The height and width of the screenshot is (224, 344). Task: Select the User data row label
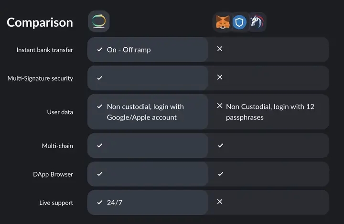tap(60, 112)
